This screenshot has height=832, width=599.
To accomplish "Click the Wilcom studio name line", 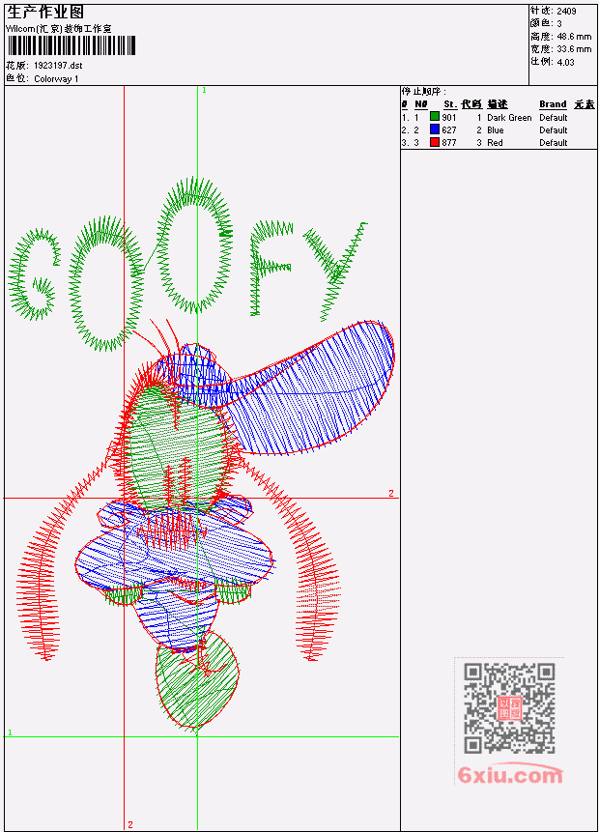I will (58, 29).
